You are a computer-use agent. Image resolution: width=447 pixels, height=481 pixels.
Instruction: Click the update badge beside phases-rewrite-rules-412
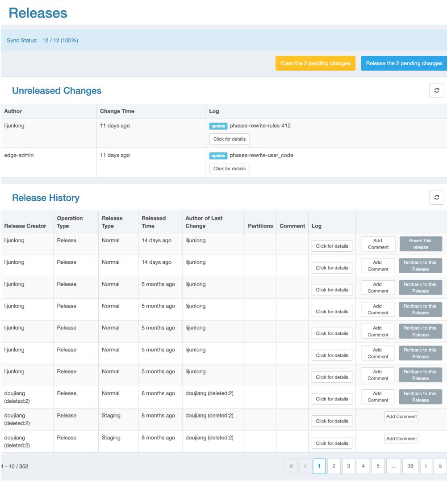coord(218,126)
